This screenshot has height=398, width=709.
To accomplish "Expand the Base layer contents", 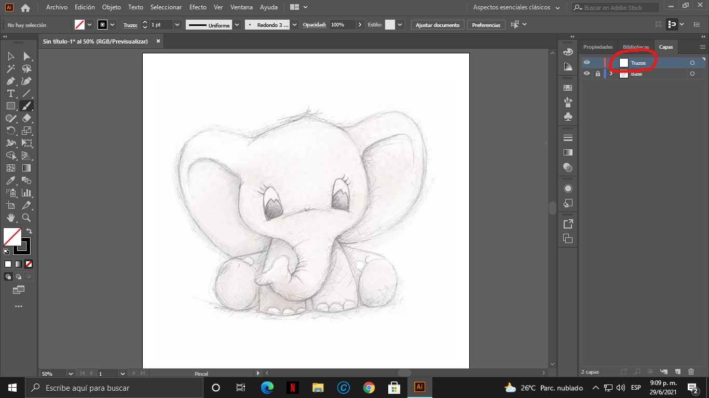I will [611, 74].
